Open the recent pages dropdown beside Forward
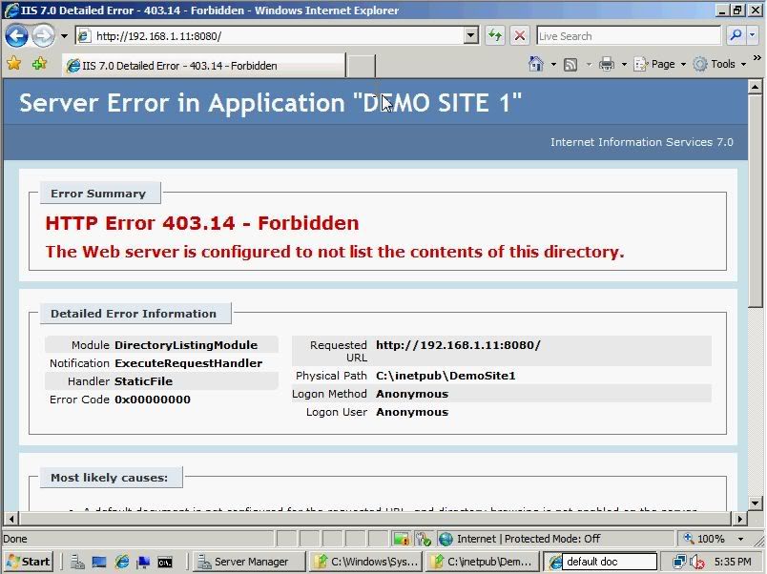Screen dimensions: 767x574 (x=64, y=36)
